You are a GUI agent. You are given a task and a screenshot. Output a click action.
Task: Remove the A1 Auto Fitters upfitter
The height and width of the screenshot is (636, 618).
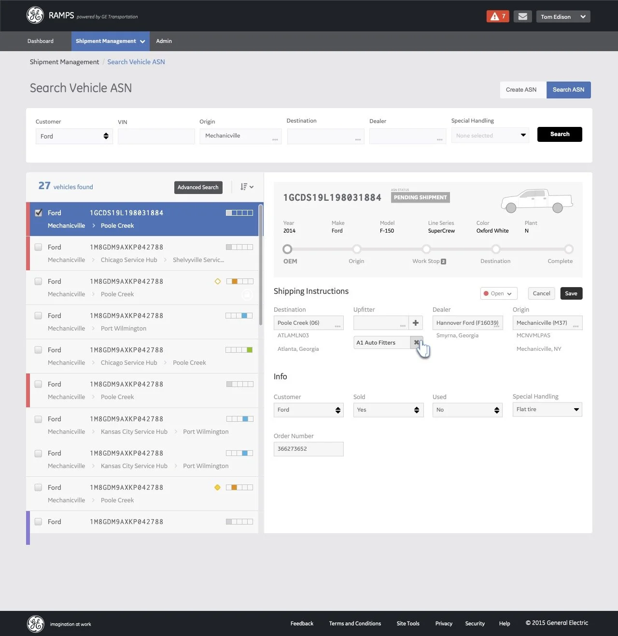(x=416, y=343)
